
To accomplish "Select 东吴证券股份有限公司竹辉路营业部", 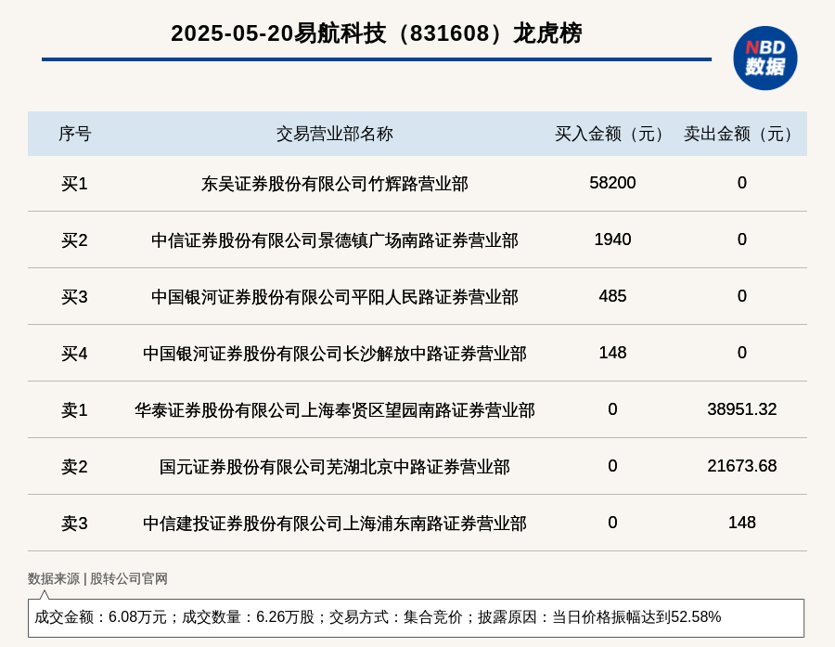I will coord(334,184).
